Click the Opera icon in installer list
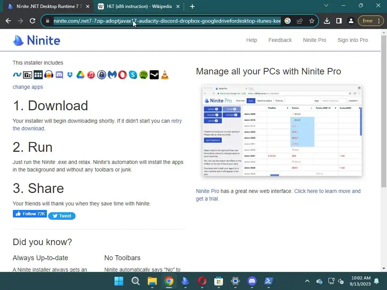The height and width of the screenshot is (290, 387). (122, 75)
